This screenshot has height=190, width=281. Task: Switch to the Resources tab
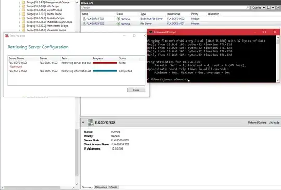coord(101,187)
